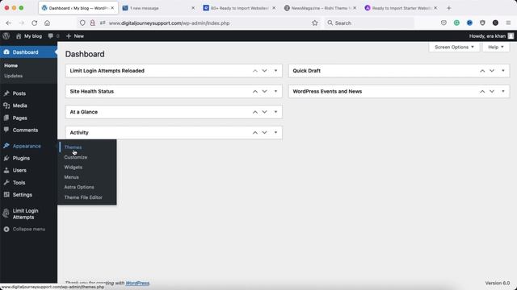The width and height of the screenshot is (517, 290).
Task: Select Customize in Appearance submenu
Action: pos(76,157)
